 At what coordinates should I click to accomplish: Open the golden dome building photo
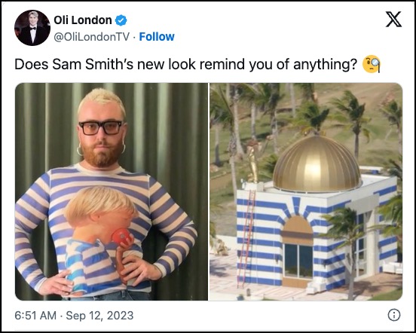(x=306, y=191)
